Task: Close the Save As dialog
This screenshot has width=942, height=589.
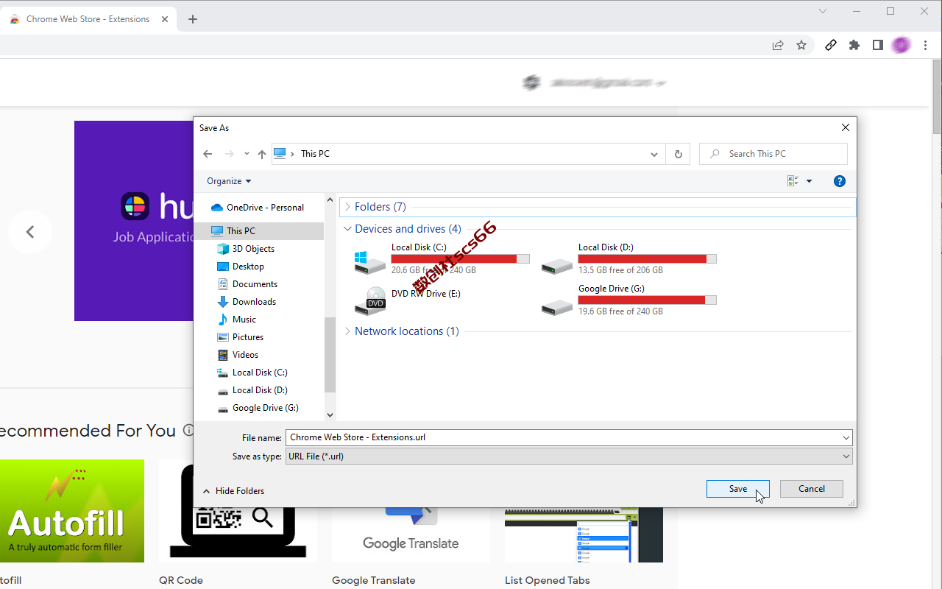Action: click(846, 127)
